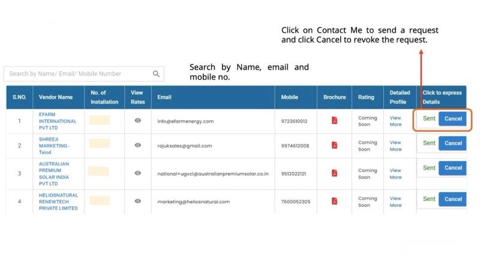Image resolution: width=480 pixels, height=268 pixels.
Task: Open PDF brochure for HELIOSNATURAL RENEWTECH
Action: coord(334,201)
